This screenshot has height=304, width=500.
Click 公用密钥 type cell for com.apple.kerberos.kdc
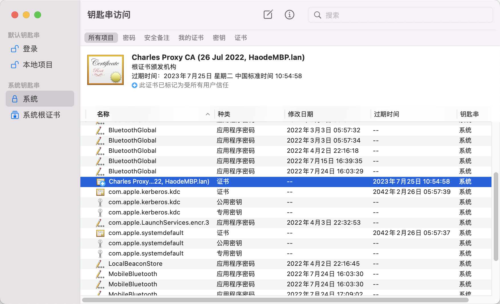point(229,202)
